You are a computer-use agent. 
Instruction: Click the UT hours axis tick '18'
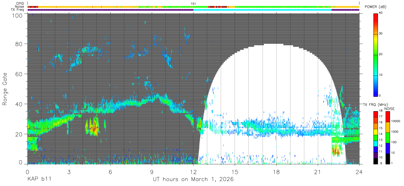[x=276, y=172]
